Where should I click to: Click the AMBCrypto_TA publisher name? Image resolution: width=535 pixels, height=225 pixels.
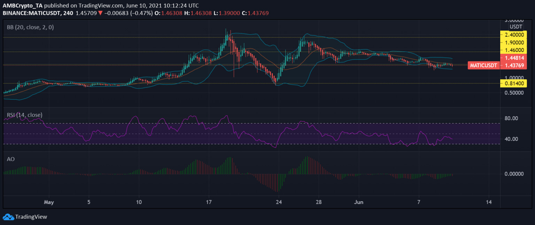pyautogui.click(x=22, y=5)
